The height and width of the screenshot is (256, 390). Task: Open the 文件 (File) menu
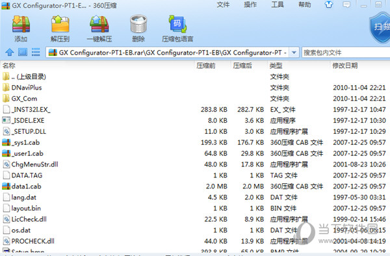click(223, 5)
